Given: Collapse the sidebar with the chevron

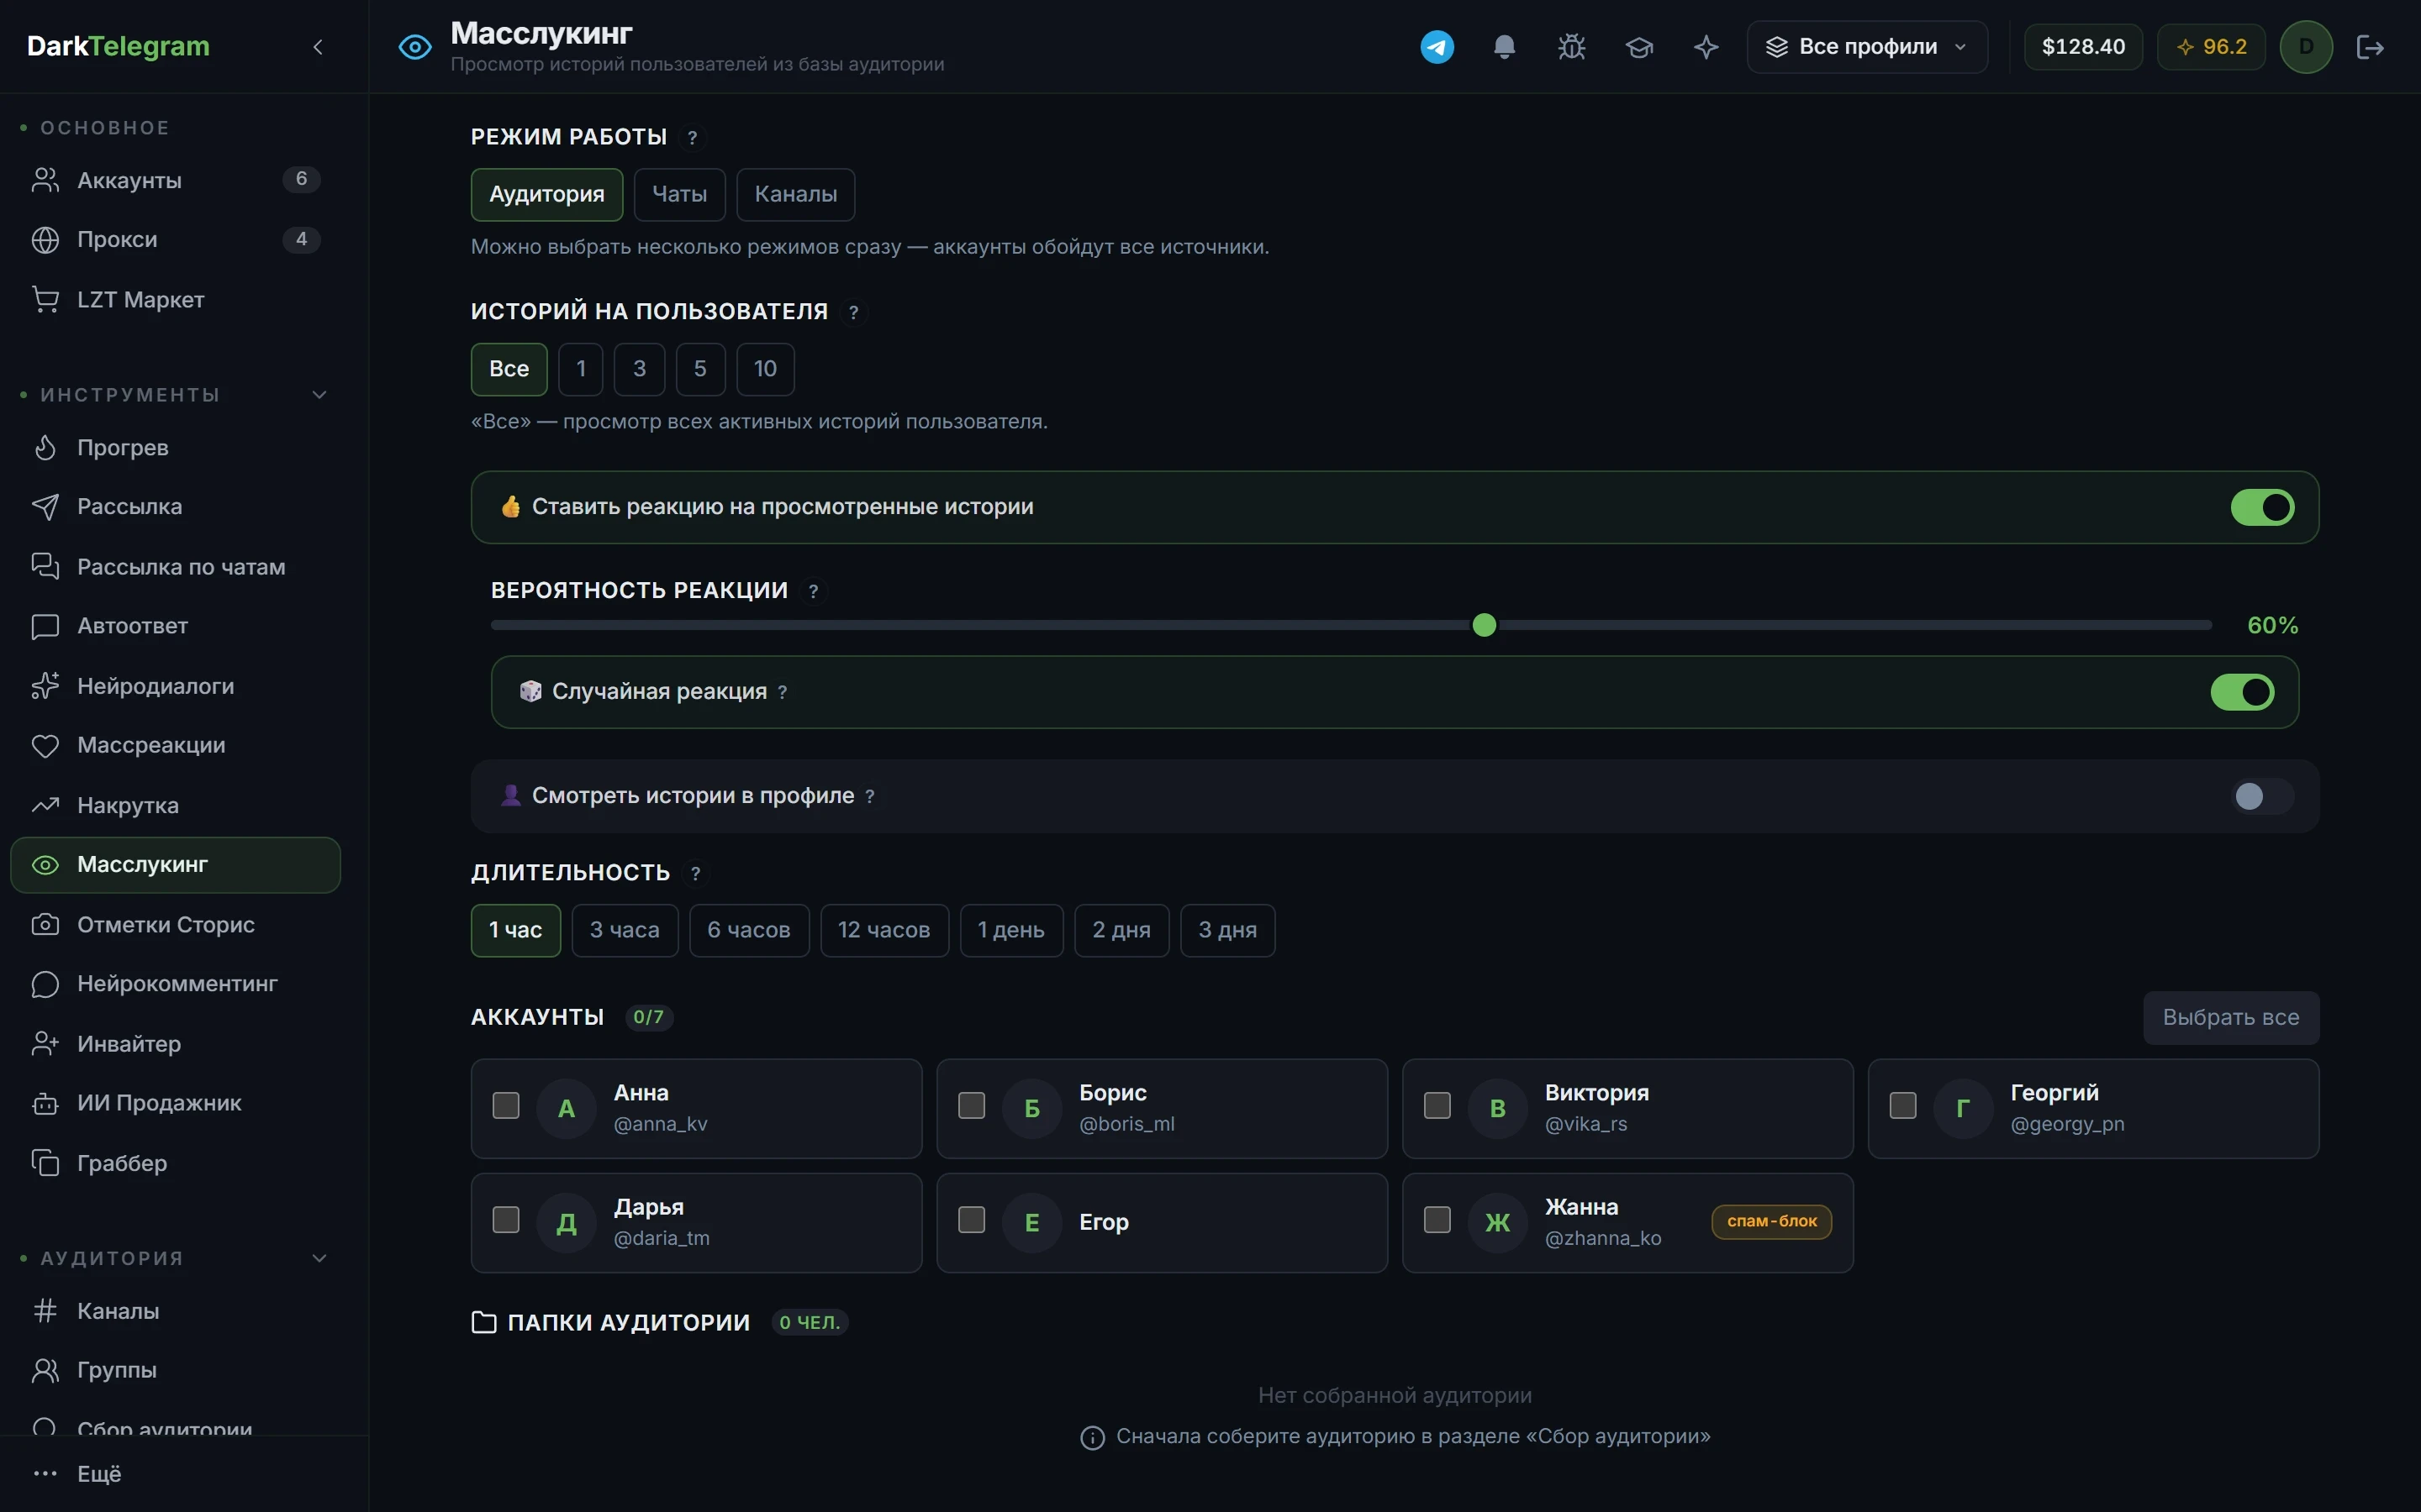Looking at the screenshot, I should [x=318, y=47].
